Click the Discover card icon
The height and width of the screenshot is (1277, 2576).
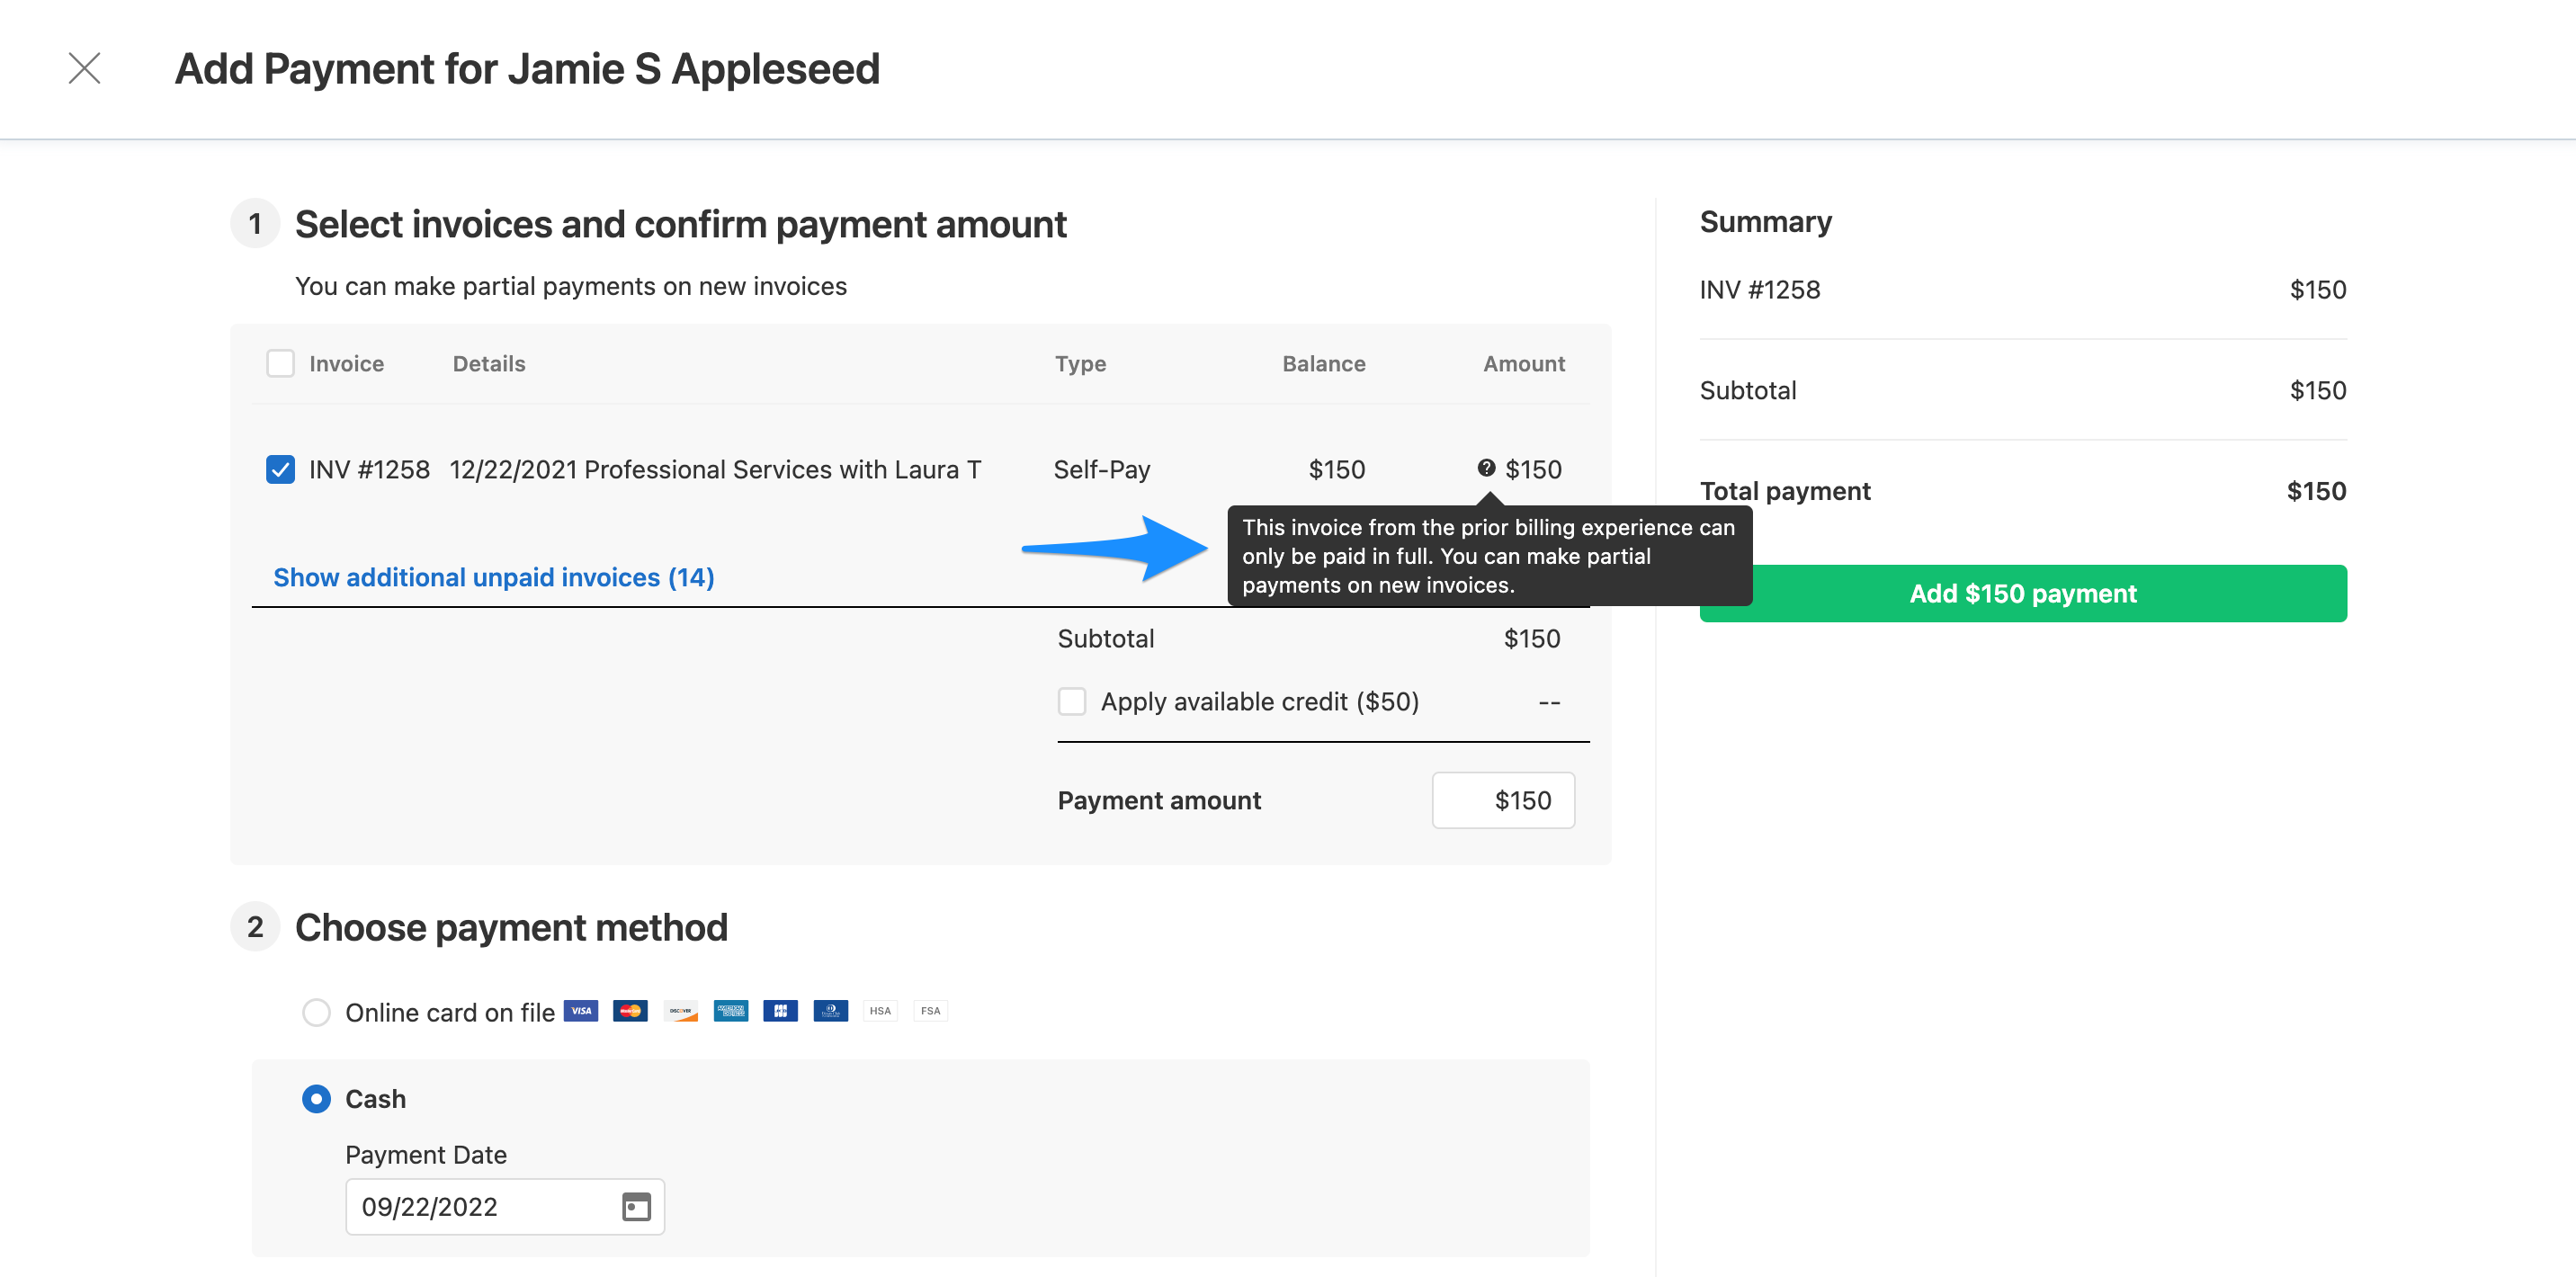pyautogui.click(x=681, y=1011)
